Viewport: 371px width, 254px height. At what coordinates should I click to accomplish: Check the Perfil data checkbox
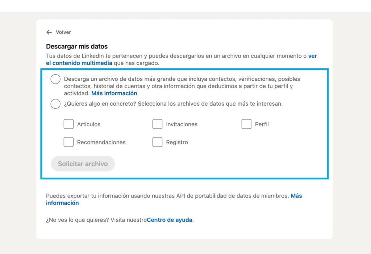pos(246,124)
